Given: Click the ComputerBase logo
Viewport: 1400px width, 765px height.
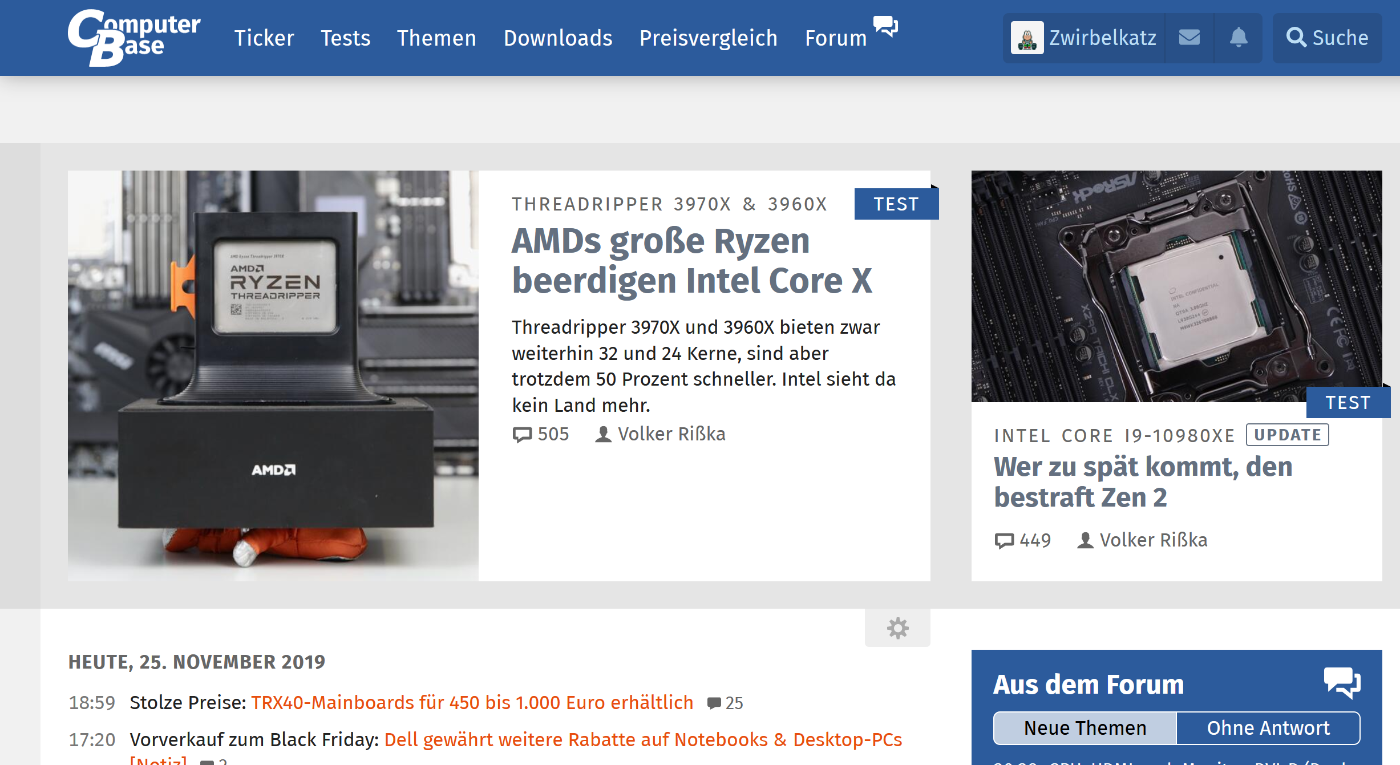Looking at the screenshot, I should tap(133, 38).
